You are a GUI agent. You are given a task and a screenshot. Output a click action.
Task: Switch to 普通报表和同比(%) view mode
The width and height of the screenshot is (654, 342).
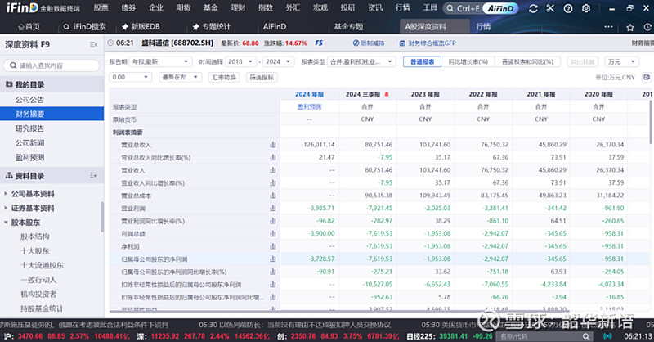pyautogui.click(x=527, y=62)
